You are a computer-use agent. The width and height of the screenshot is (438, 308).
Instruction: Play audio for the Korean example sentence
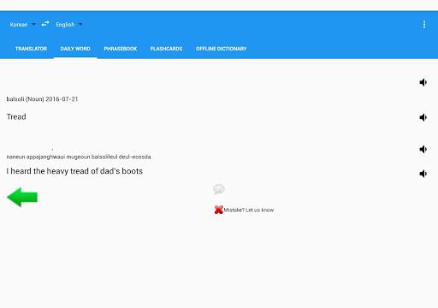[x=423, y=149]
